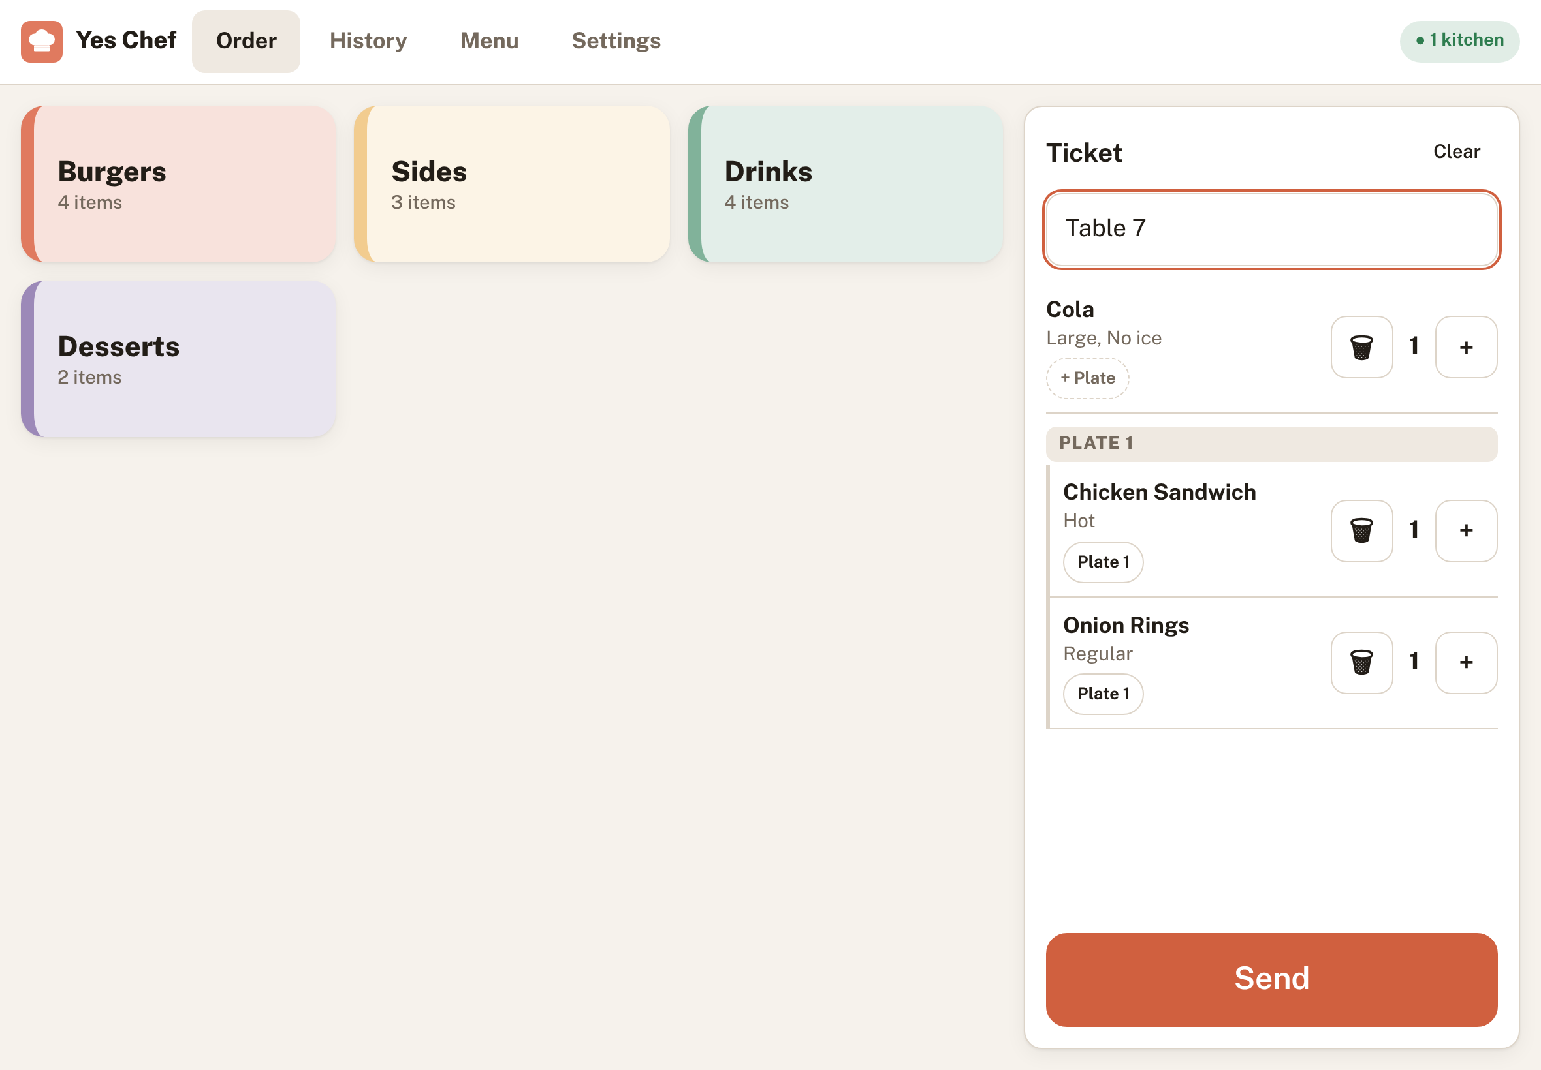
Task: Browse the Drinks category
Action: pos(846,184)
